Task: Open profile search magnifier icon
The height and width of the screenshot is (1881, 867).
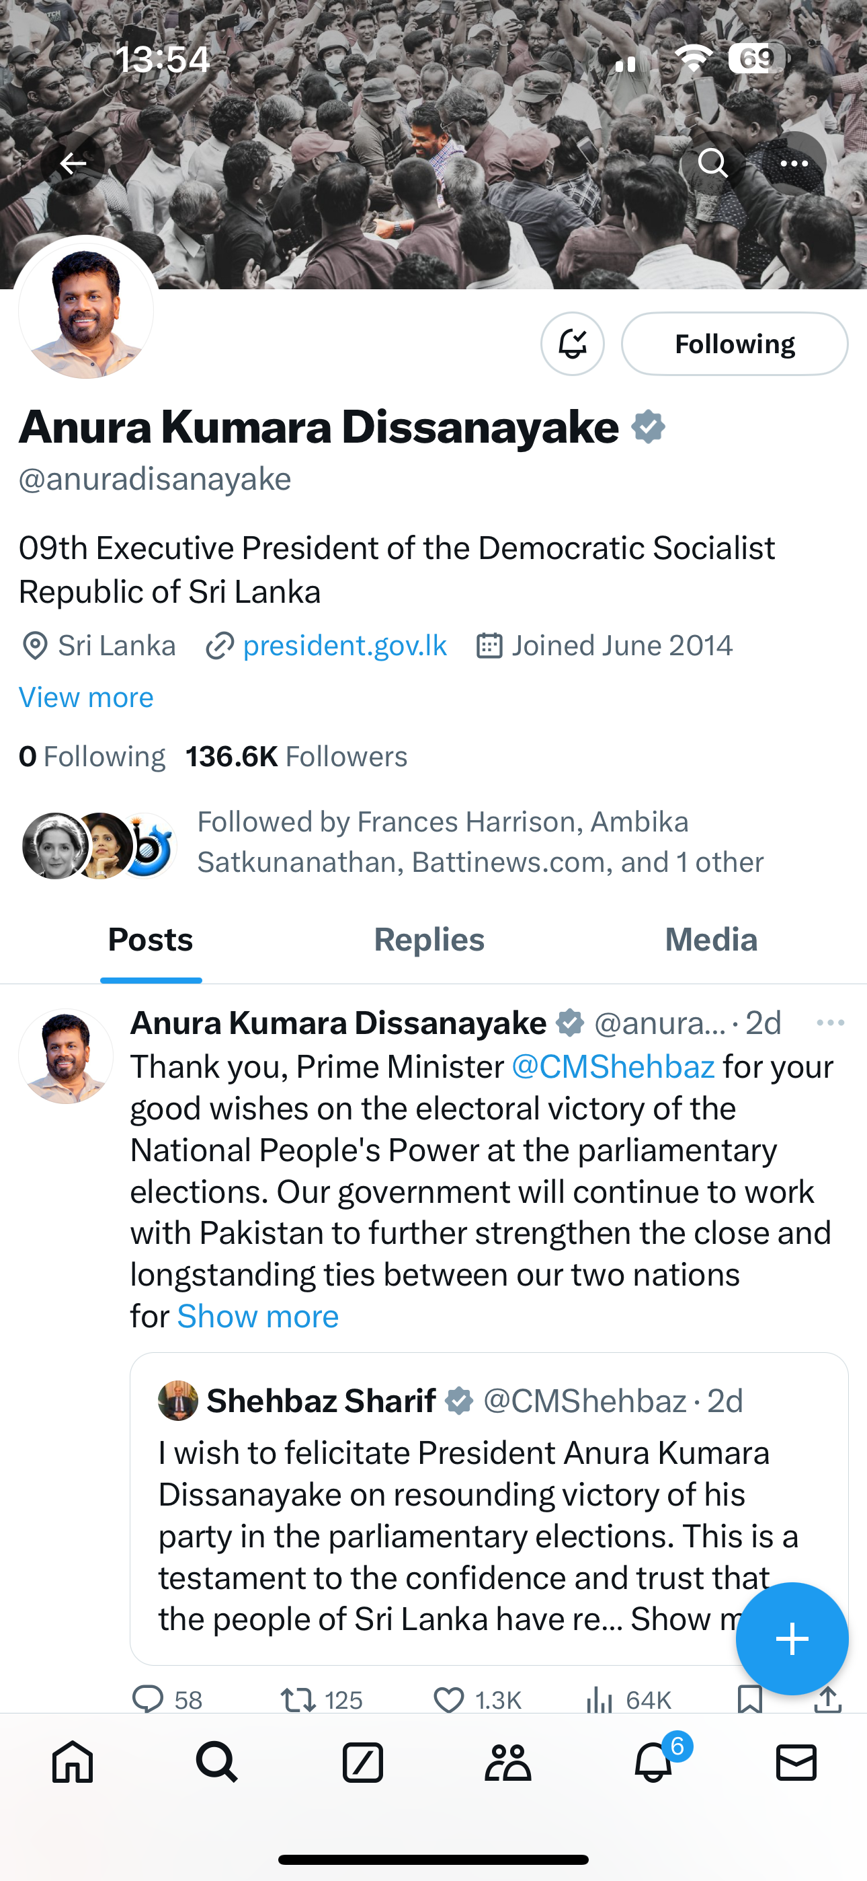Action: [x=712, y=163]
